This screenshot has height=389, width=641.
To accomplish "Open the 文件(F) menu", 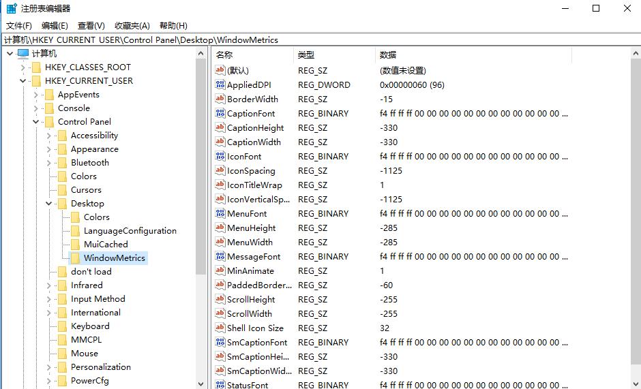I will coord(19,26).
